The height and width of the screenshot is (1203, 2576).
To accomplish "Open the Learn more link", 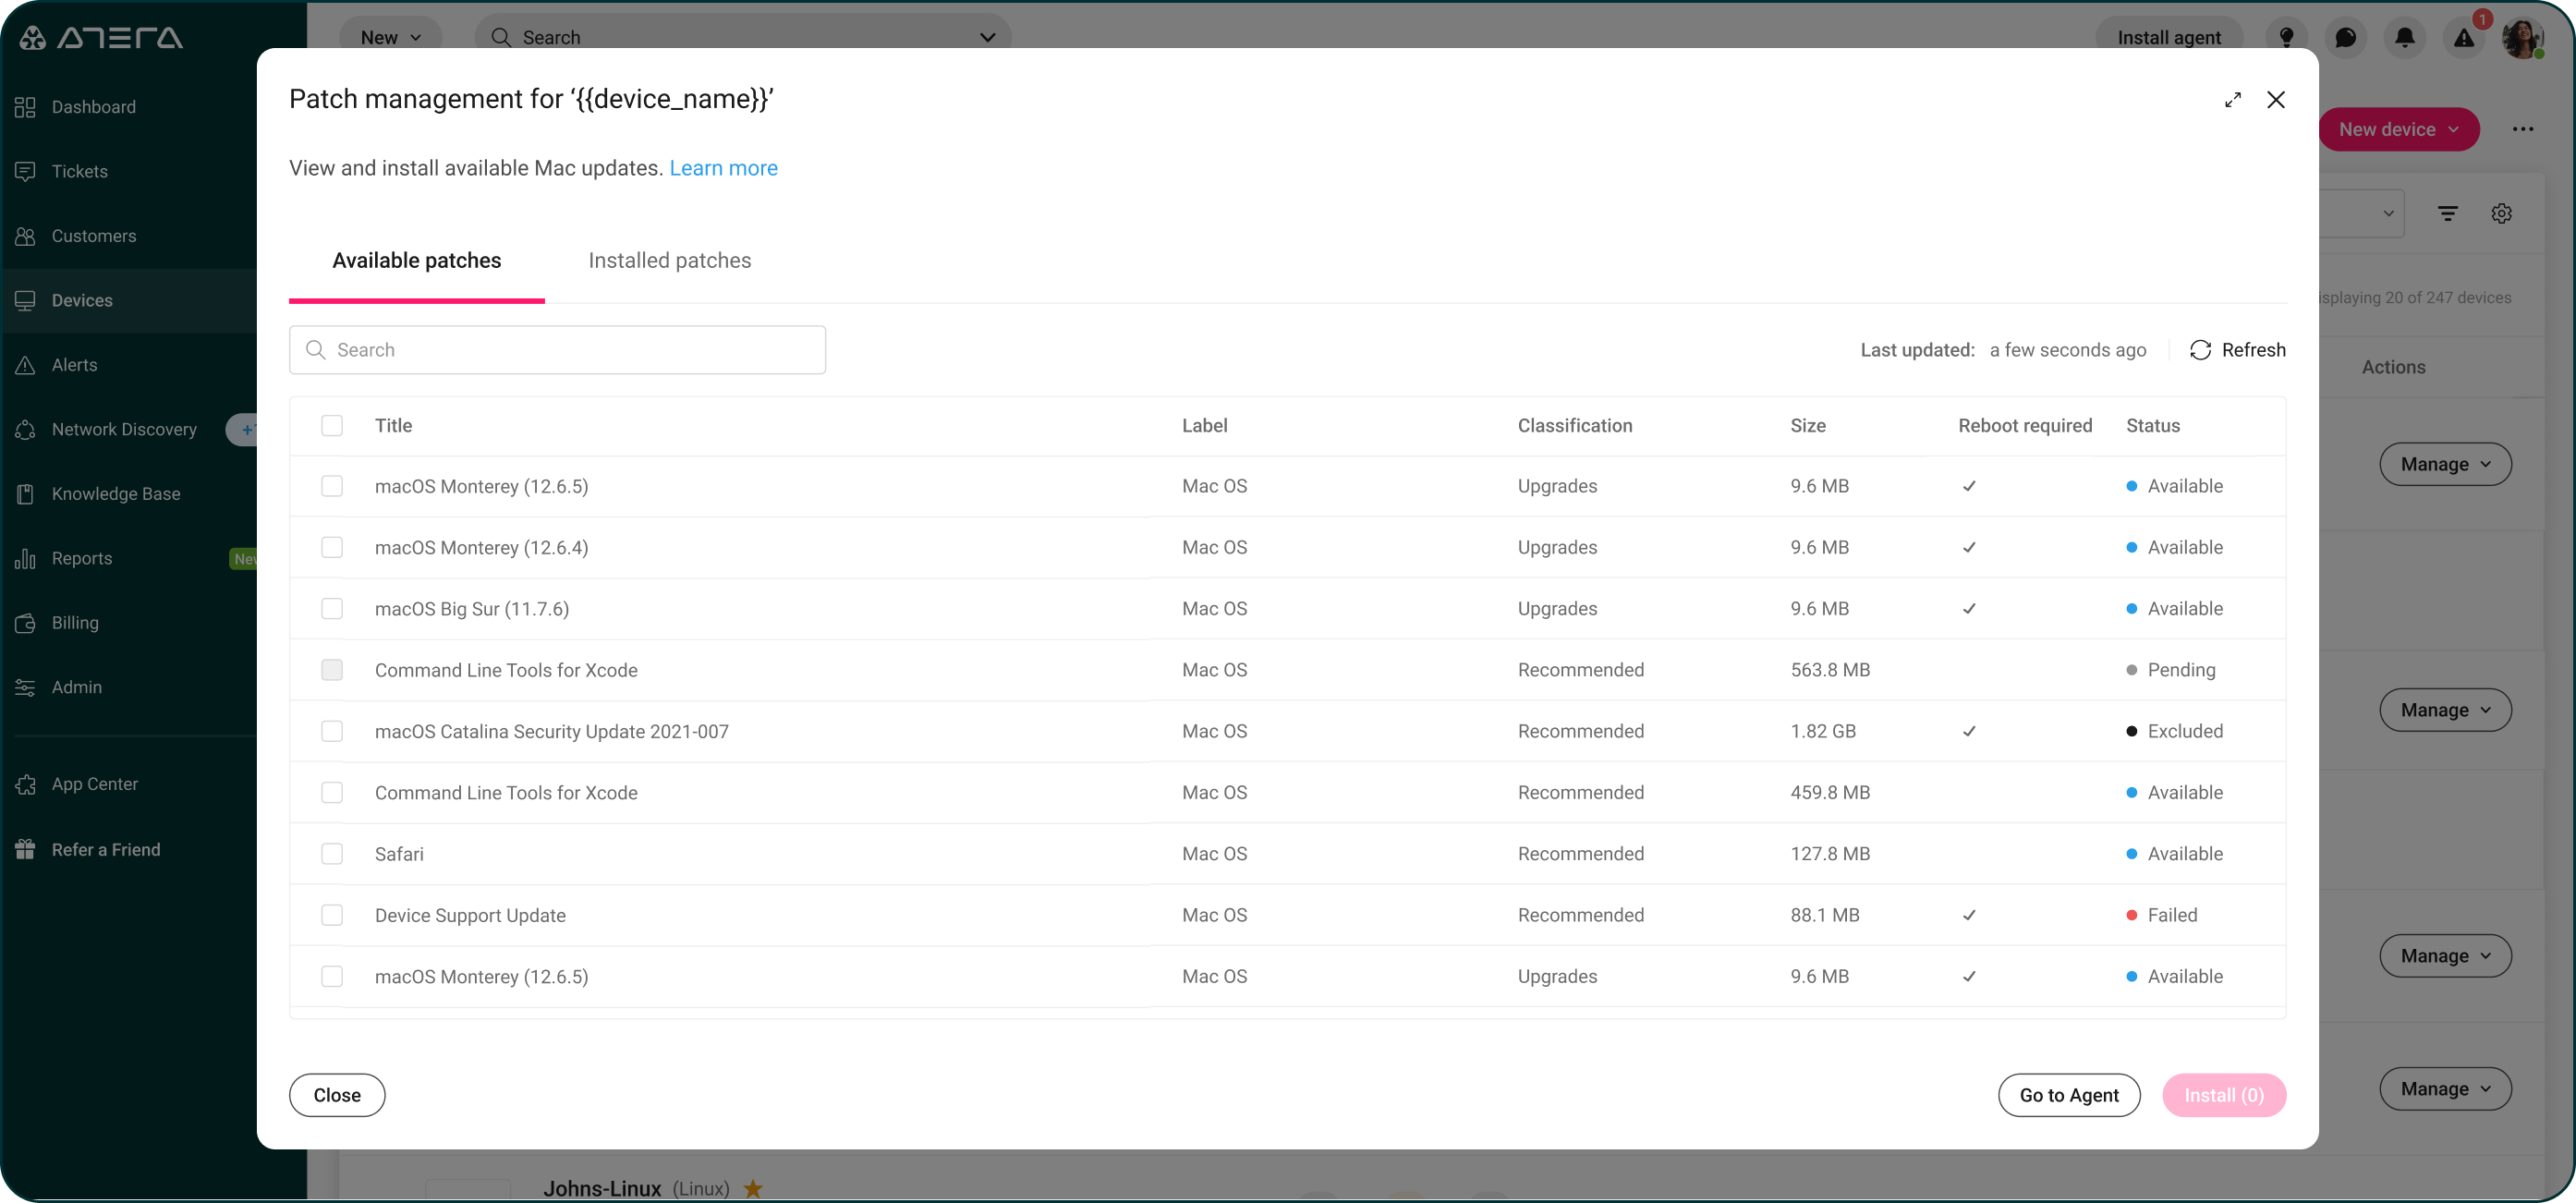I will pos(723,168).
